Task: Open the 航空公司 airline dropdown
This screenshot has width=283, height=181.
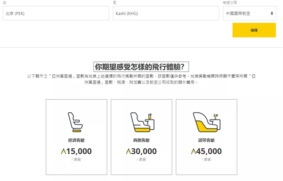Action: tap(249, 13)
